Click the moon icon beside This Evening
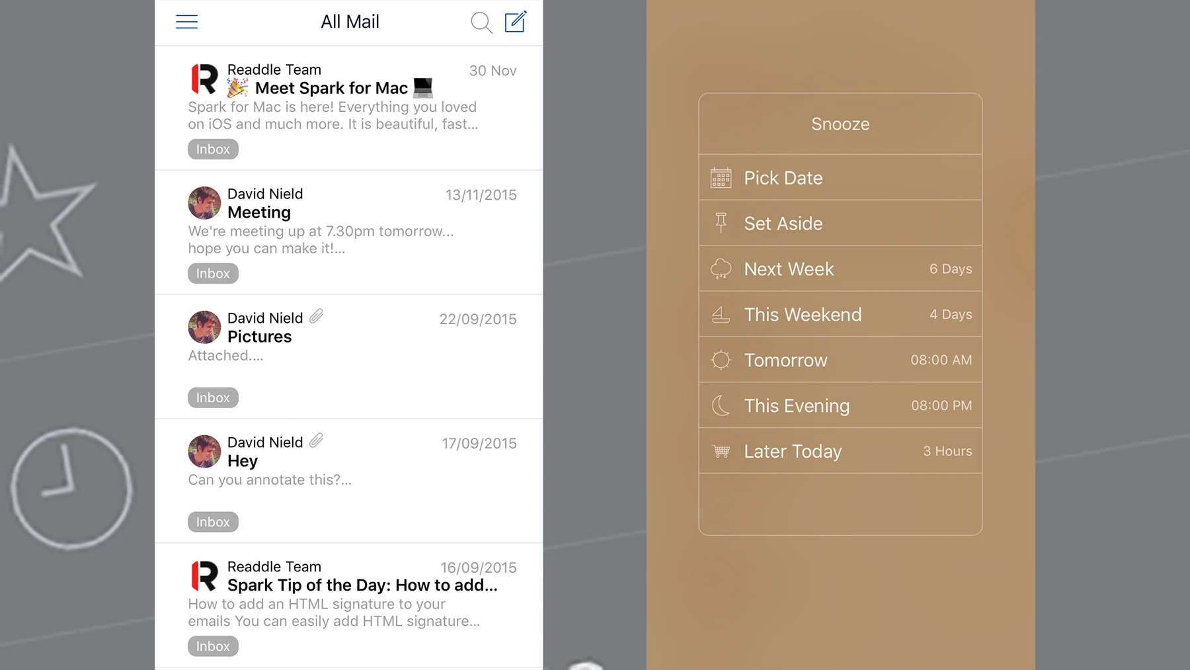Screen dimensions: 1190x670 click(x=721, y=405)
